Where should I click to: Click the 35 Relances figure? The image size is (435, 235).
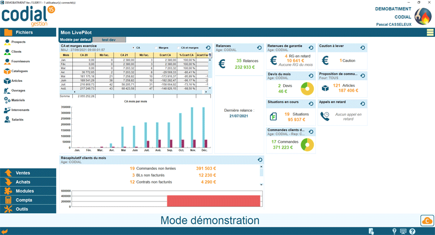pos(247,61)
